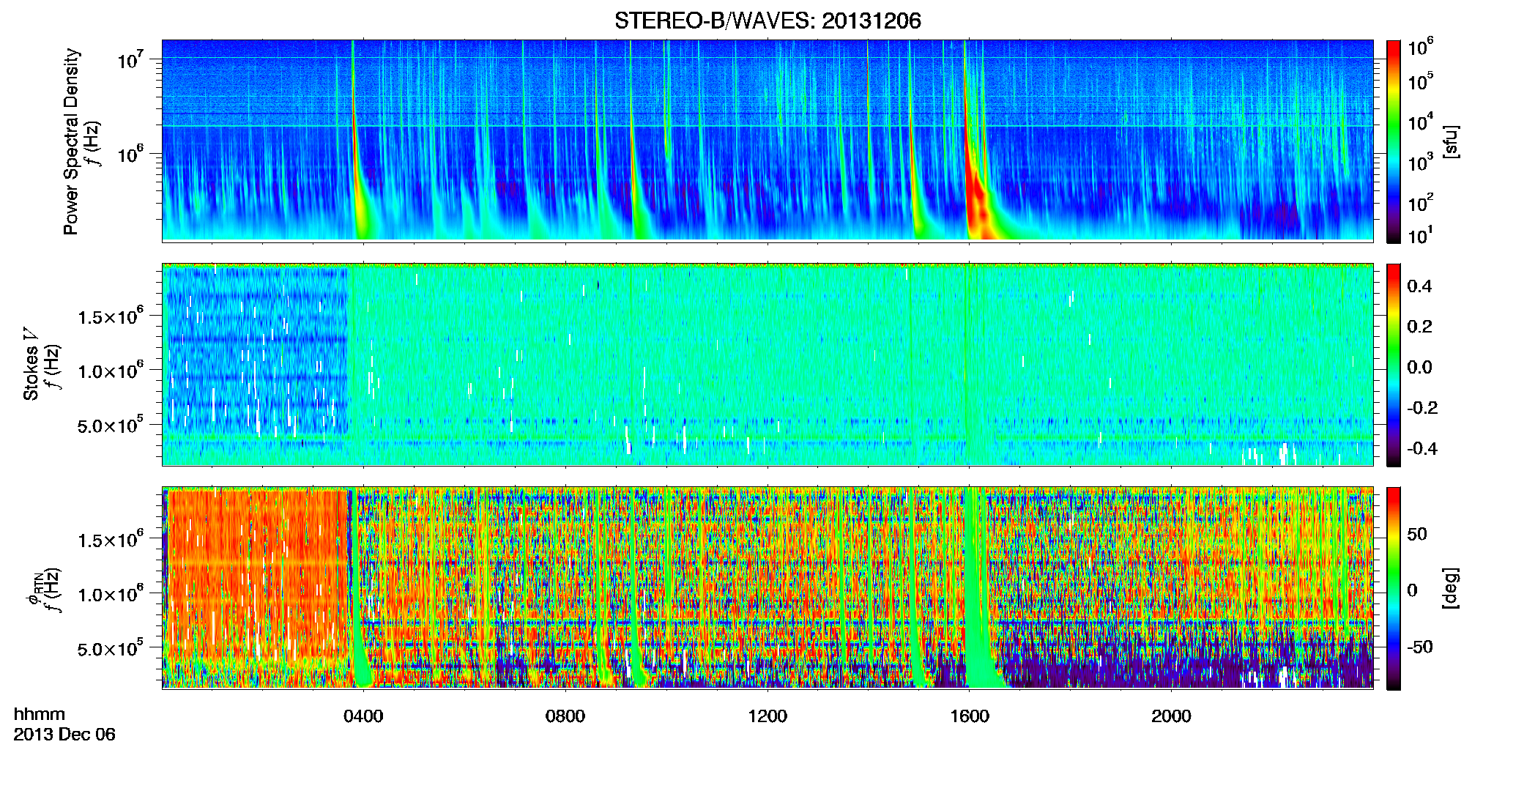Click the 0.0 label on Stokes colorbar
Screen dimensions: 1535x791
[x=1419, y=368]
